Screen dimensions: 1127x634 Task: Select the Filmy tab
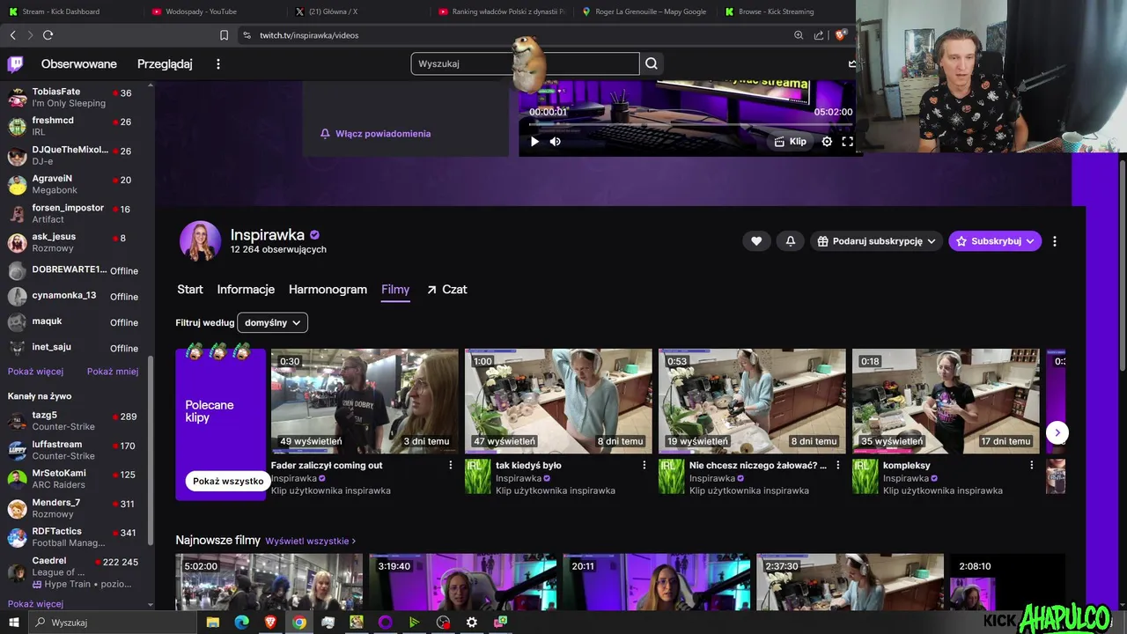coord(395,289)
